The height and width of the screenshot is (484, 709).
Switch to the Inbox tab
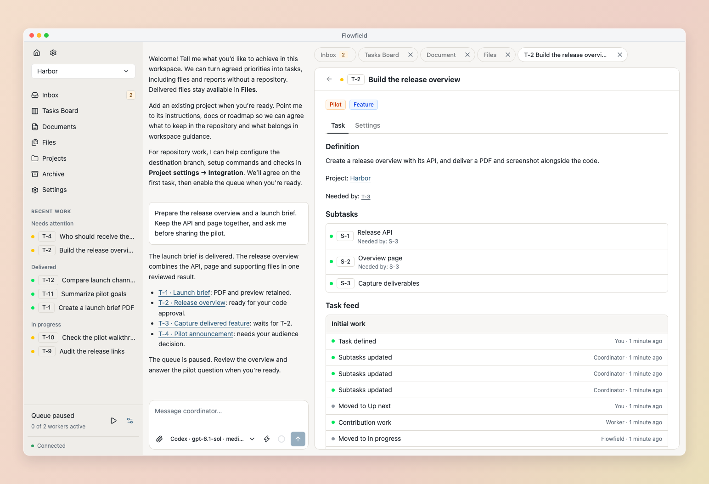(335, 55)
